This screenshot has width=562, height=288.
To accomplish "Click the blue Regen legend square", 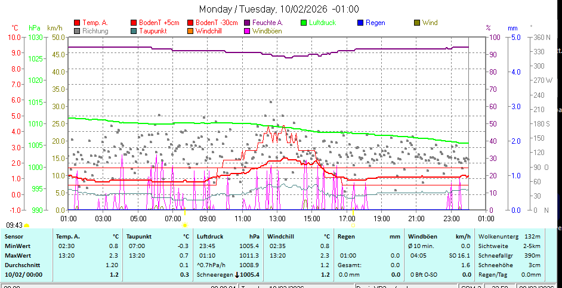I will (x=360, y=23).
